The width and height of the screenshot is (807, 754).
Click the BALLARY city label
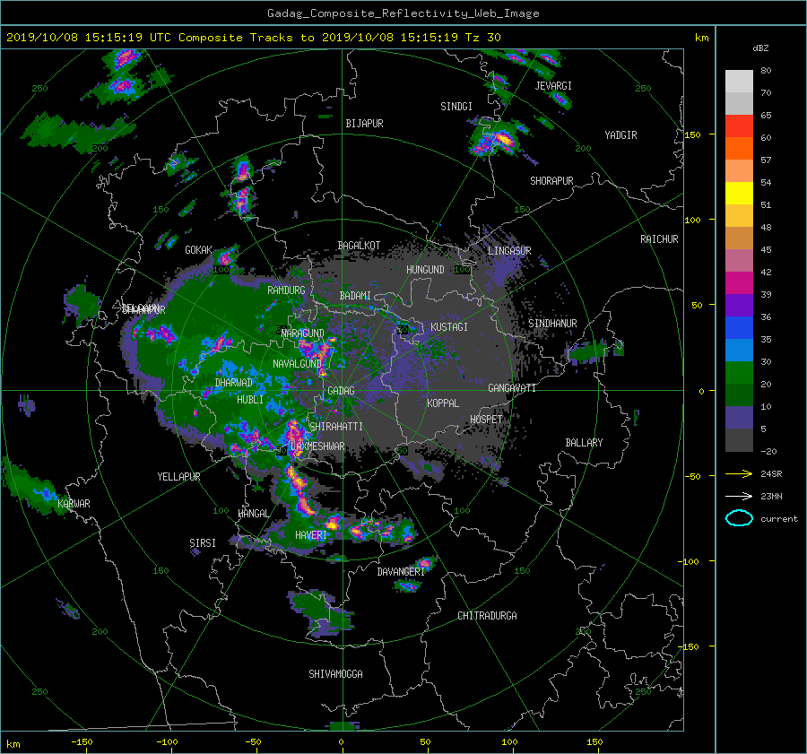click(x=584, y=443)
